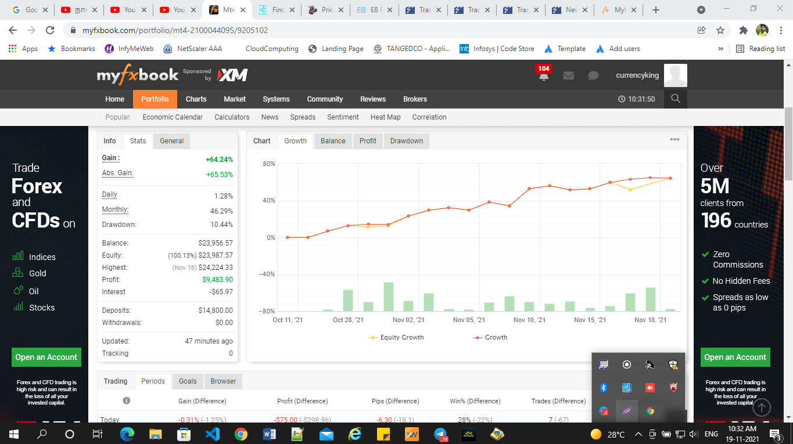
Task: Toggle the Growth legend on the chart
Action: coord(490,337)
